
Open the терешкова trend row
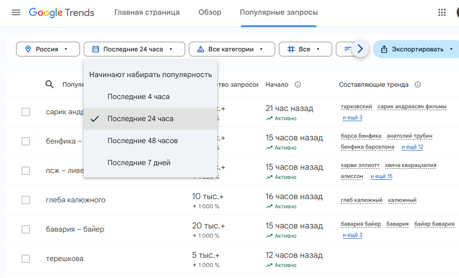[64, 259]
